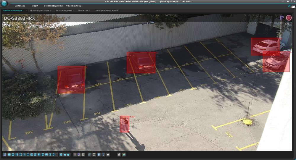Click the leftmost bottom toolbar icon
This screenshot has width=296, height=160.
(5, 154)
